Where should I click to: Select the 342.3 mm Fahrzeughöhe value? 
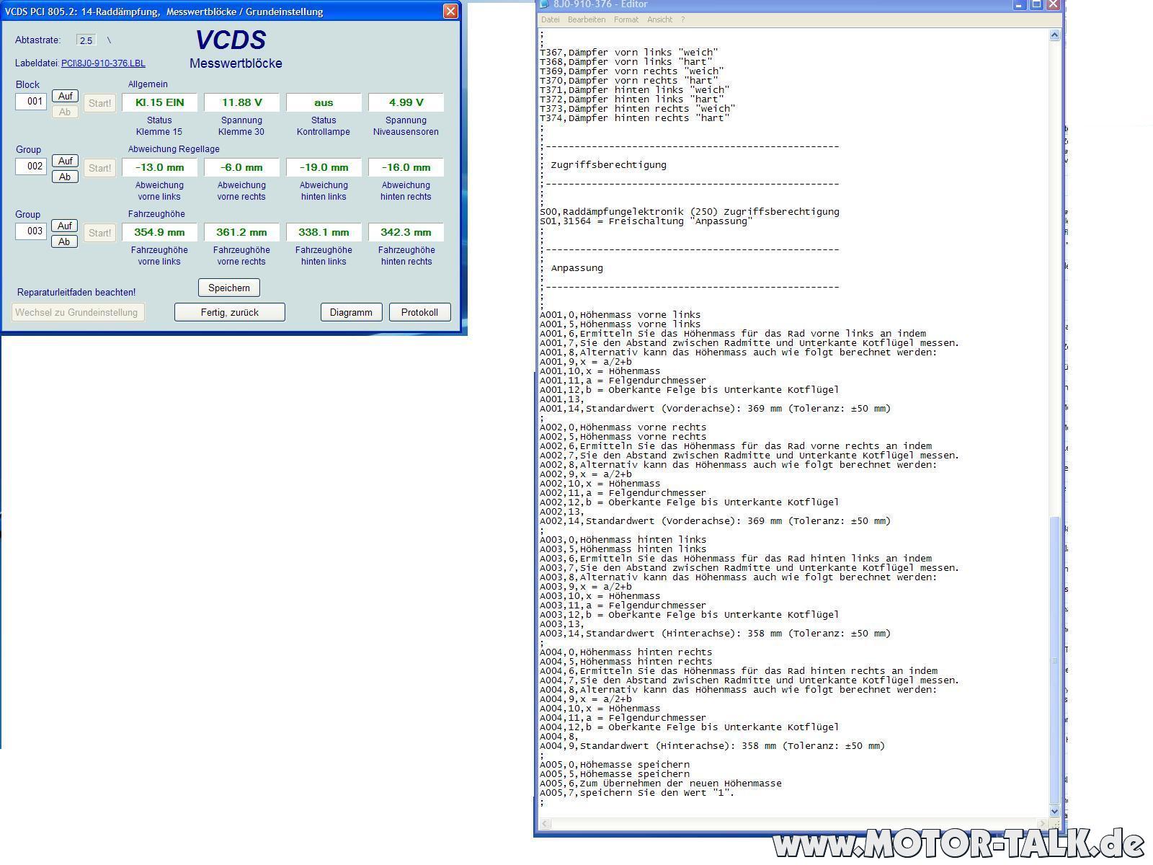pos(406,232)
